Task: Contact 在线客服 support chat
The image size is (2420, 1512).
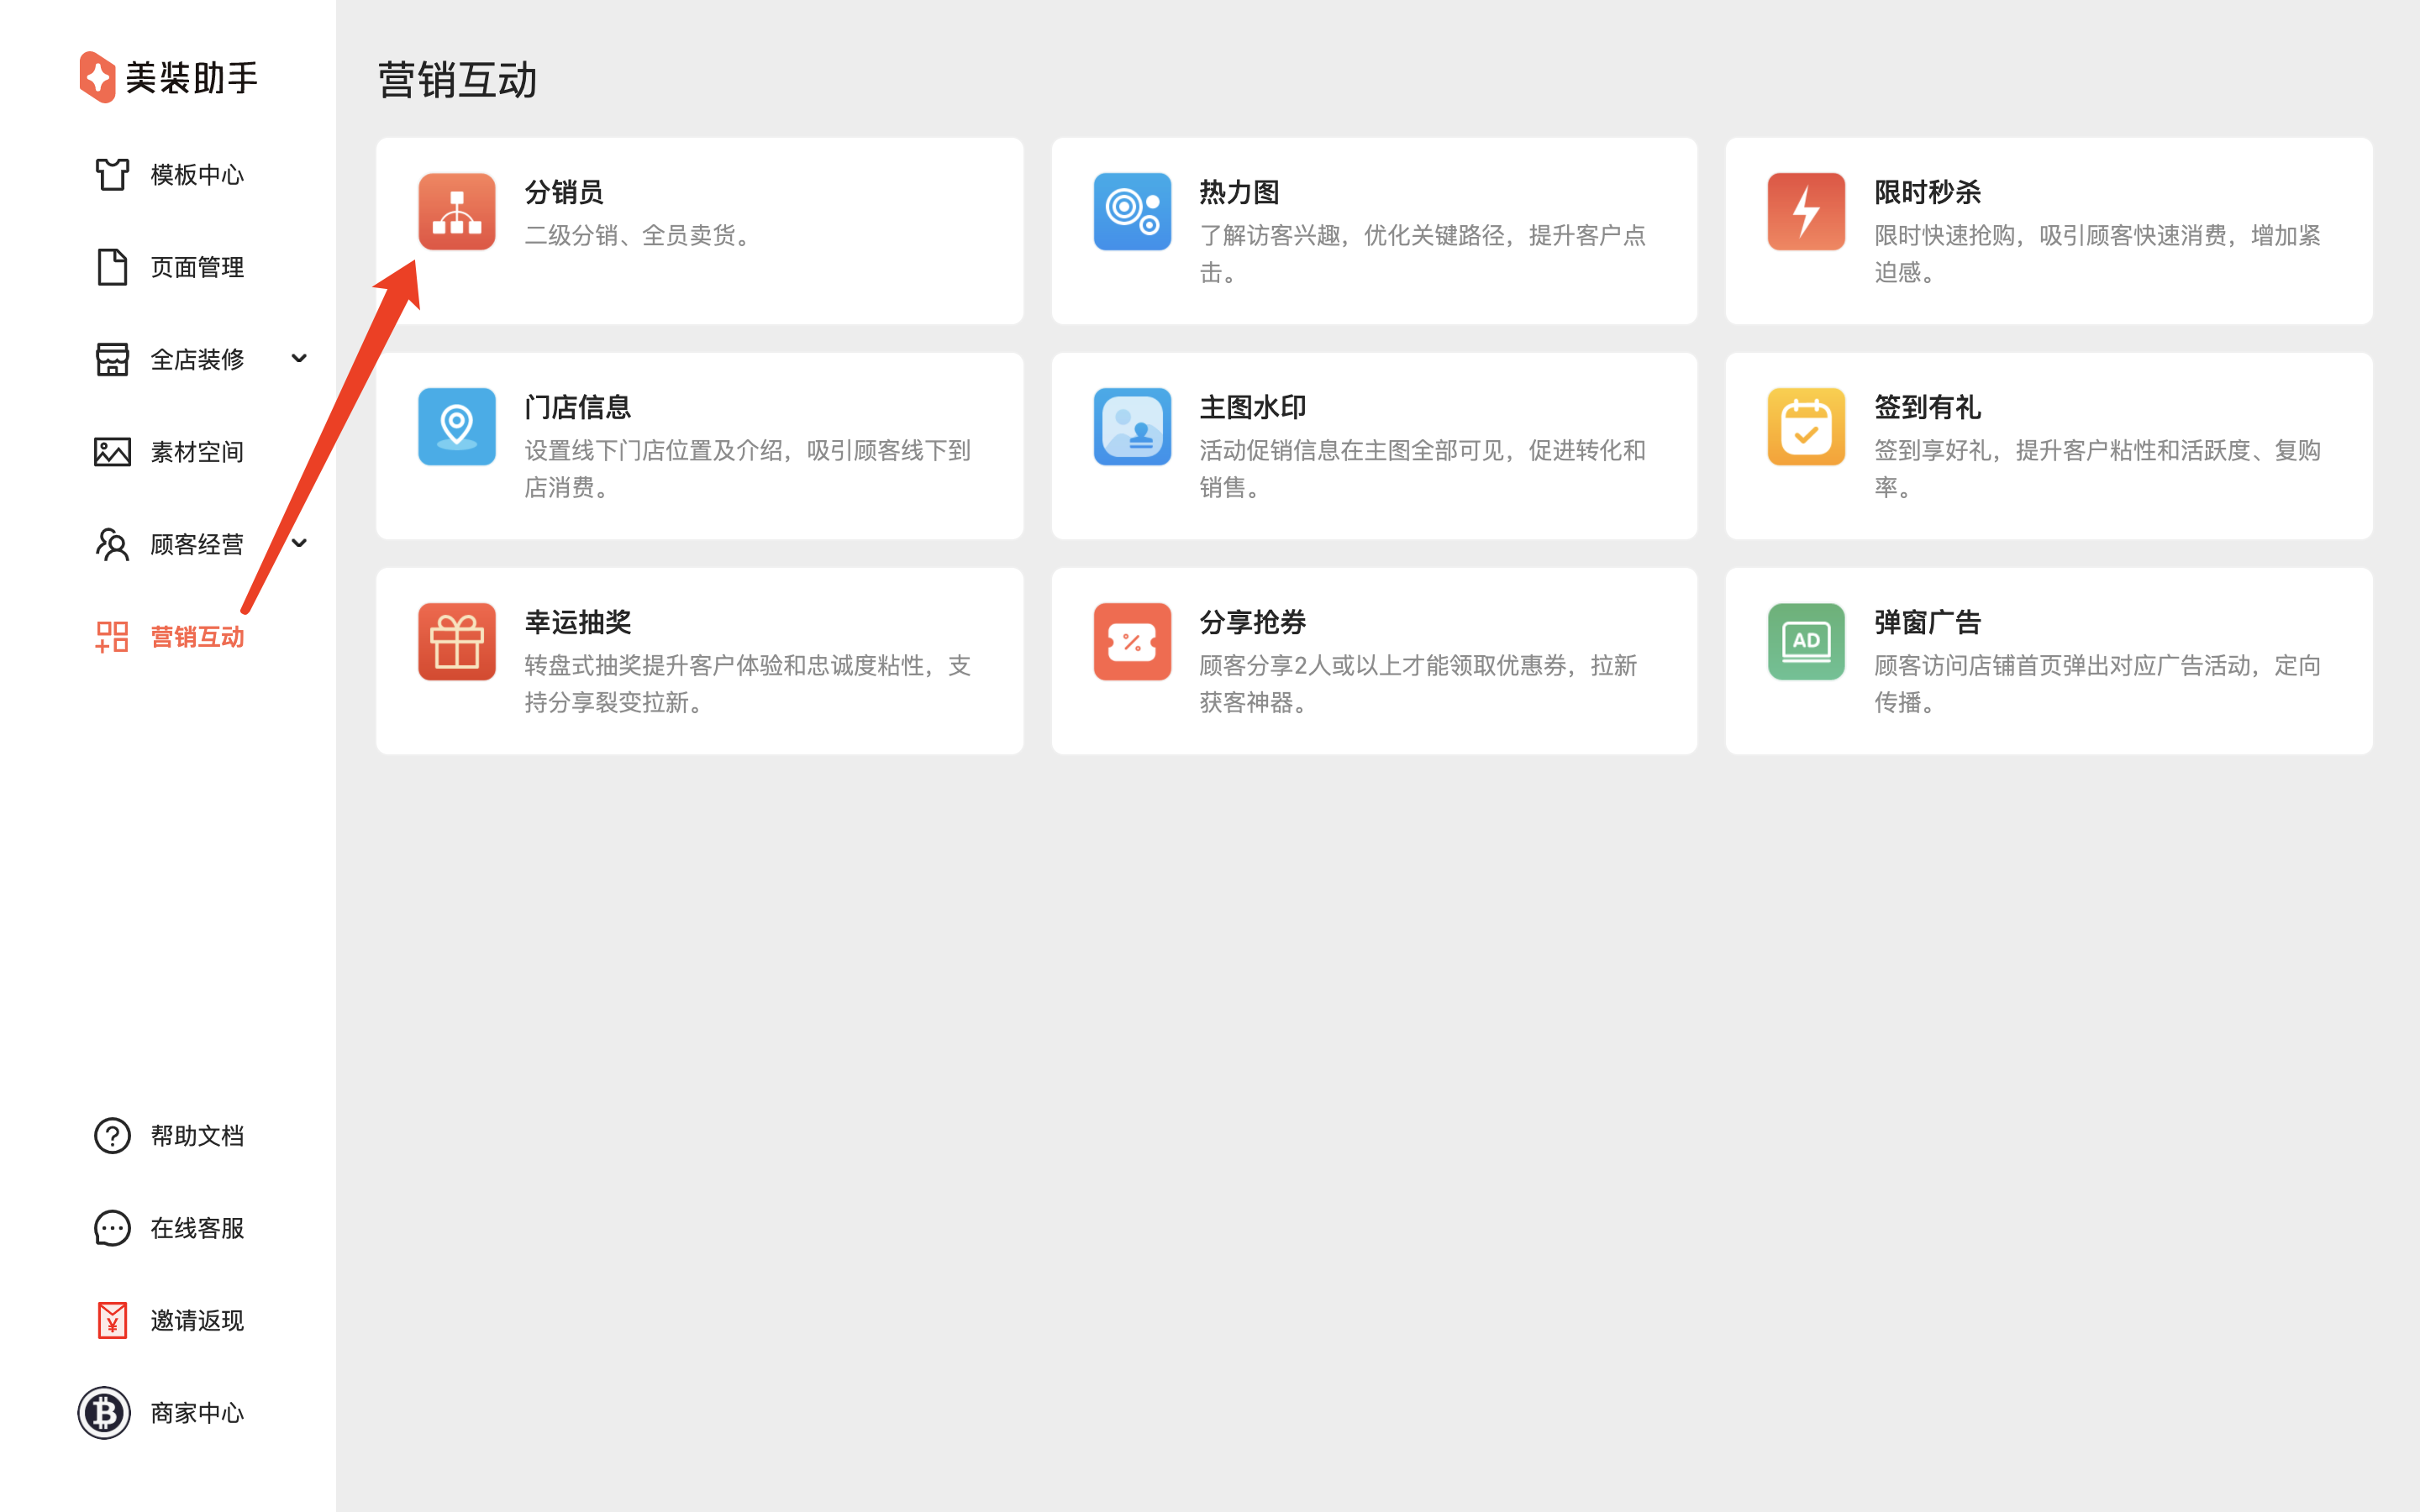Action: click(196, 1228)
